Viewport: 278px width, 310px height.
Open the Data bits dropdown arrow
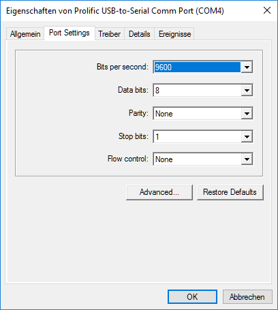pos(247,91)
